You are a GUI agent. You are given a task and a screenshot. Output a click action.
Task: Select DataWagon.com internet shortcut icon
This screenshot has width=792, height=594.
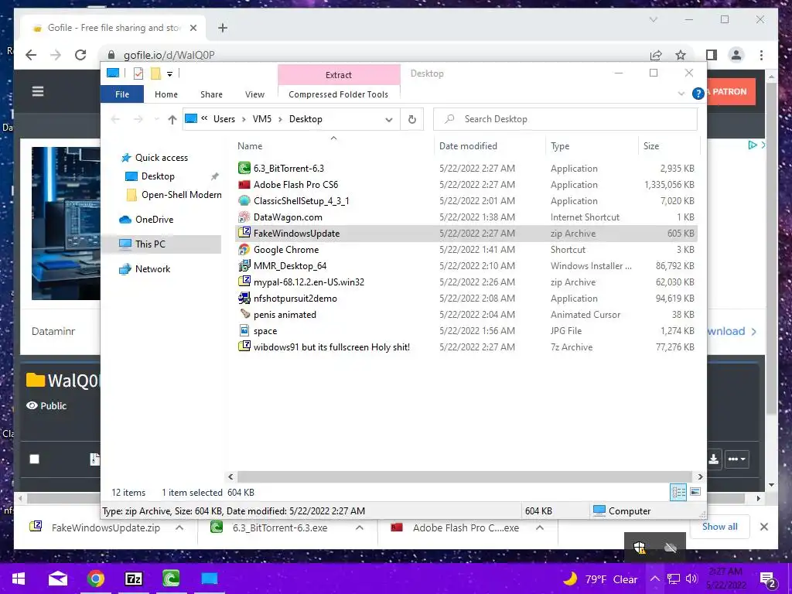[x=244, y=217]
